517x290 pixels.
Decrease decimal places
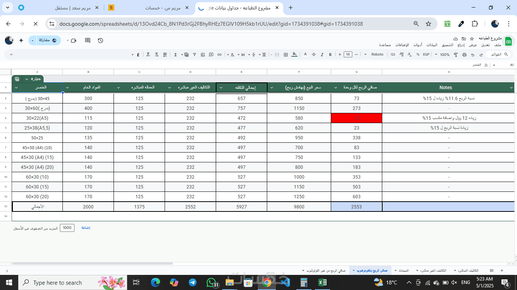pyautogui.click(x=410, y=55)
